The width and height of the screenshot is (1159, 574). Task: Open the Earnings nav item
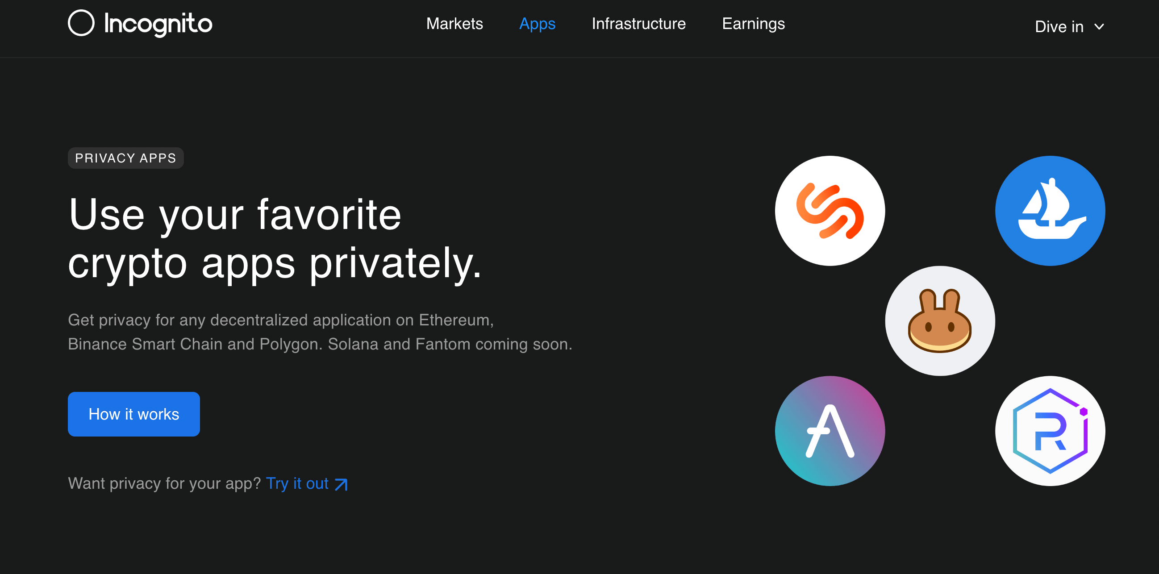pyautogui.click(x=753, y=24)
